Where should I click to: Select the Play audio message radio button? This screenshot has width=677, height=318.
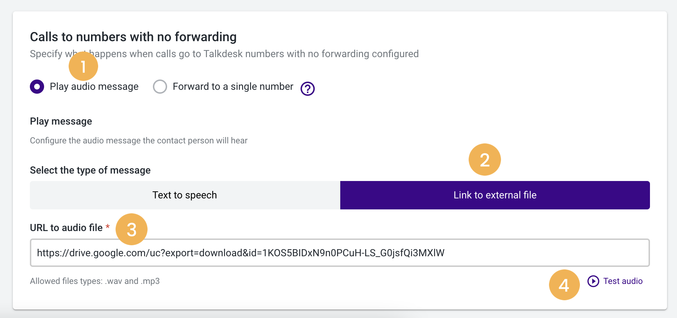click(x=37, y=87)
